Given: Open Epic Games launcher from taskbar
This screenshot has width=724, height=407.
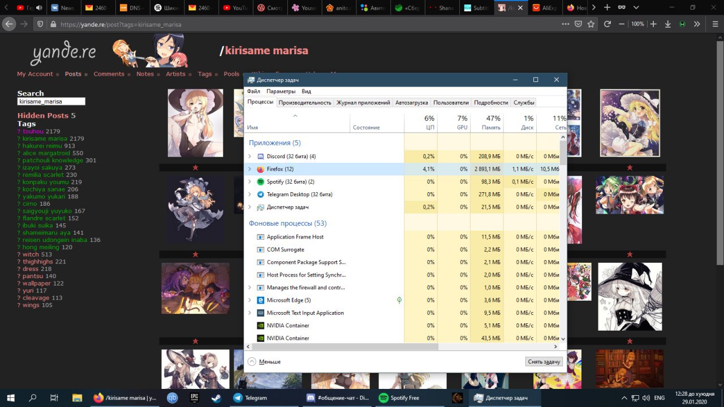Looking at the screenshot, I should 194,398.
